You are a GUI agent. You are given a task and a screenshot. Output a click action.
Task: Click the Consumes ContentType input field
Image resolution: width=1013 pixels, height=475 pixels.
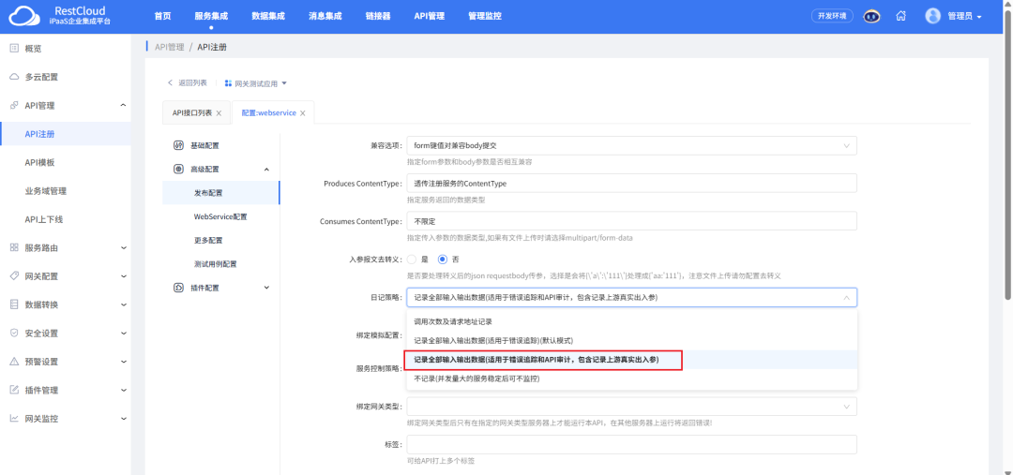click(631, 221)
